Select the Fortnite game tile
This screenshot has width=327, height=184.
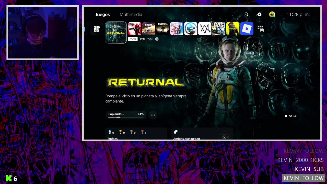pos(177,29)
